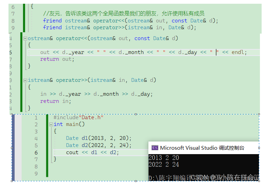
Task: Place cursor on the #include"Date.h" line
Action: [78, 117]
